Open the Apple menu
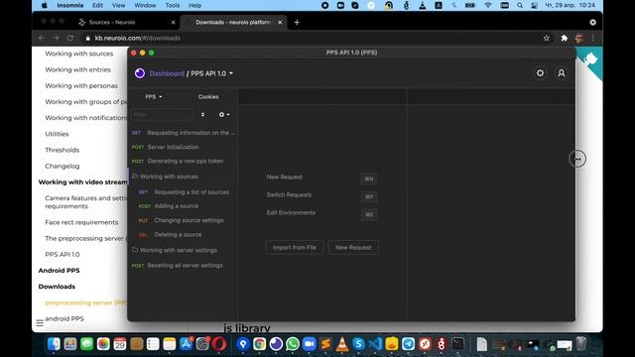The height and width of the screenshot is (357, 635). (x=44, y=5)
